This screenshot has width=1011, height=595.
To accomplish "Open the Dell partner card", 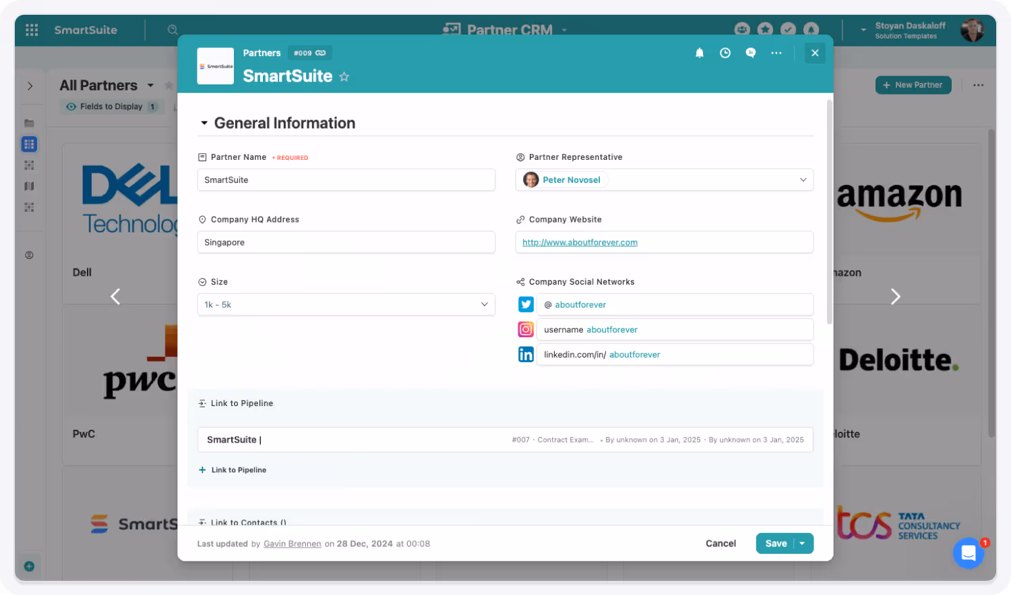I will point(120,223).
